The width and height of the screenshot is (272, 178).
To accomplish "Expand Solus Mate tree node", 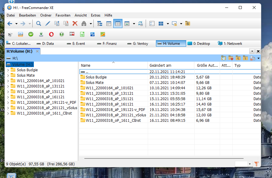I will [x=8, y=75].
